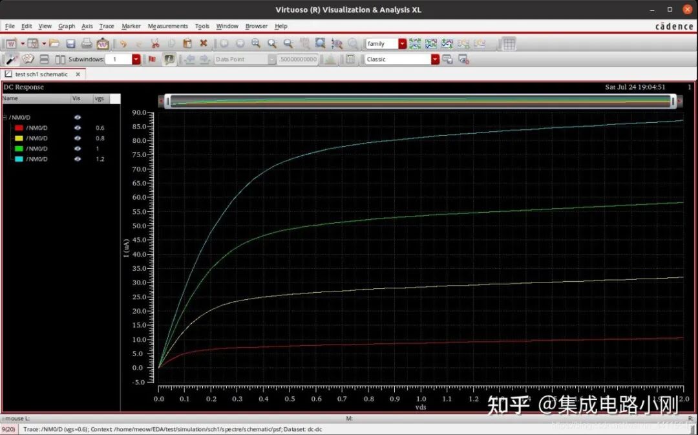Collapse the /NM0/D tree group
The image size is (698, 435).
tap(5, 118)
